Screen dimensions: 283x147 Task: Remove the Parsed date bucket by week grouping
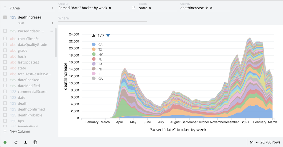tap(110, 8)
